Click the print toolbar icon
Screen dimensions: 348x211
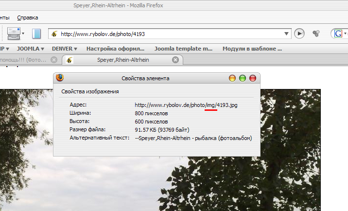(x=13, y=34)
